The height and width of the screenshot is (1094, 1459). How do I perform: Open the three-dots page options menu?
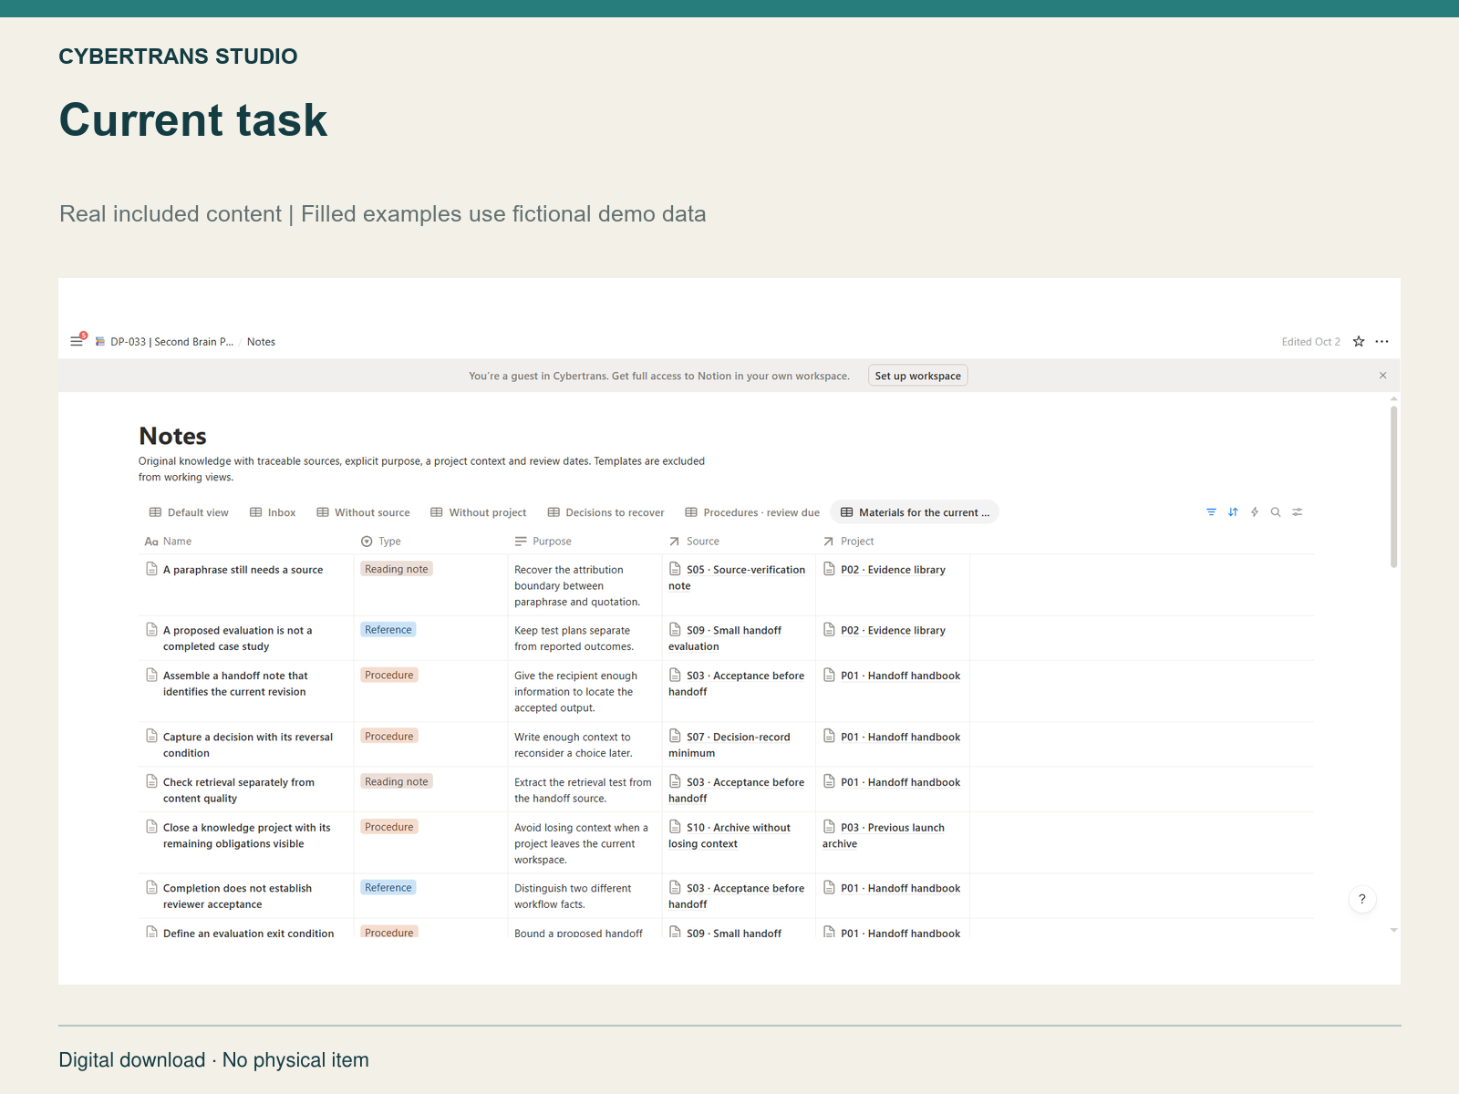pyautogui.click(x=1382, y=342)
